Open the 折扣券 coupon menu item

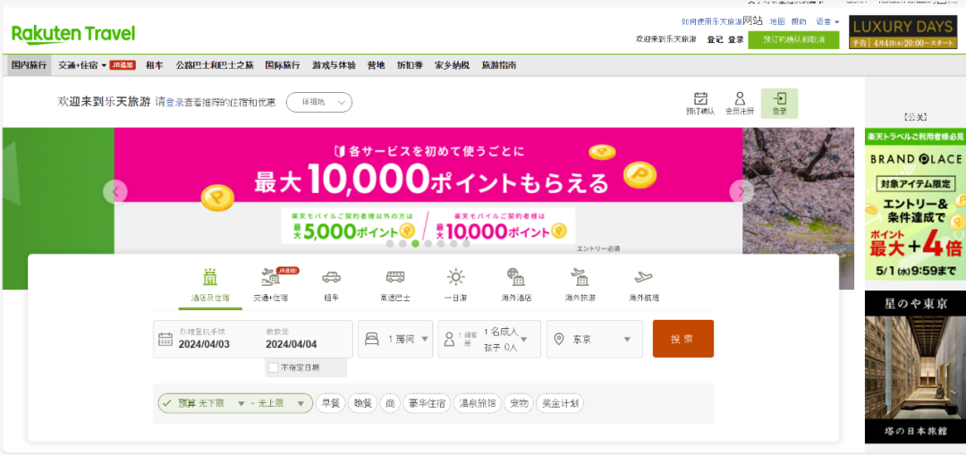click(410, 65)
